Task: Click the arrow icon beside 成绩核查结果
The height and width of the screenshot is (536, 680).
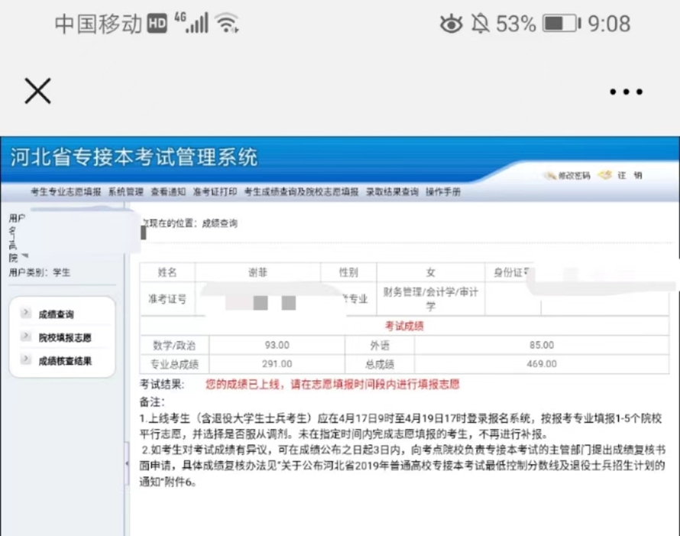Action: coord(26,359)
